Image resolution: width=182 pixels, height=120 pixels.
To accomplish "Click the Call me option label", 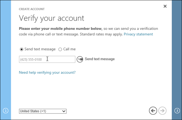I will (x=69, y=49).
